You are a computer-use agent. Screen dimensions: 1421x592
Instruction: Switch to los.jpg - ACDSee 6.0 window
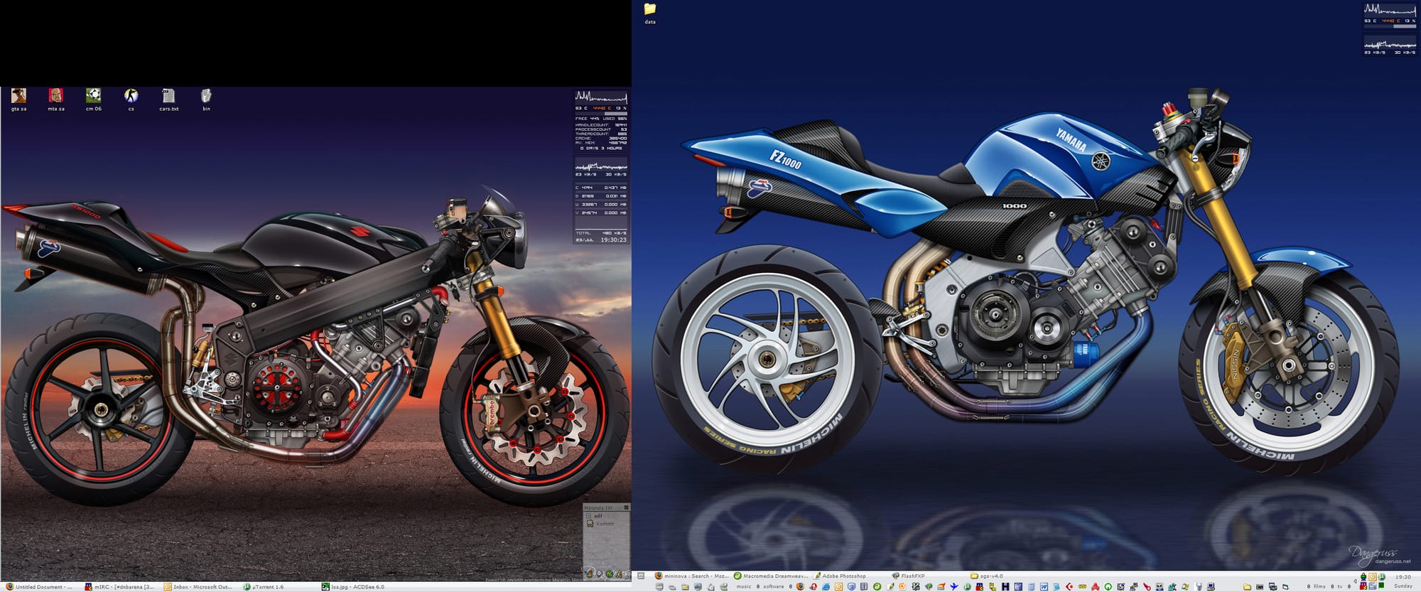[353, 587]
